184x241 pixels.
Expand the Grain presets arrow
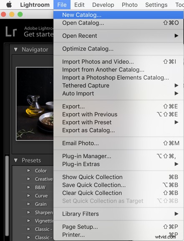pos(29,204)
